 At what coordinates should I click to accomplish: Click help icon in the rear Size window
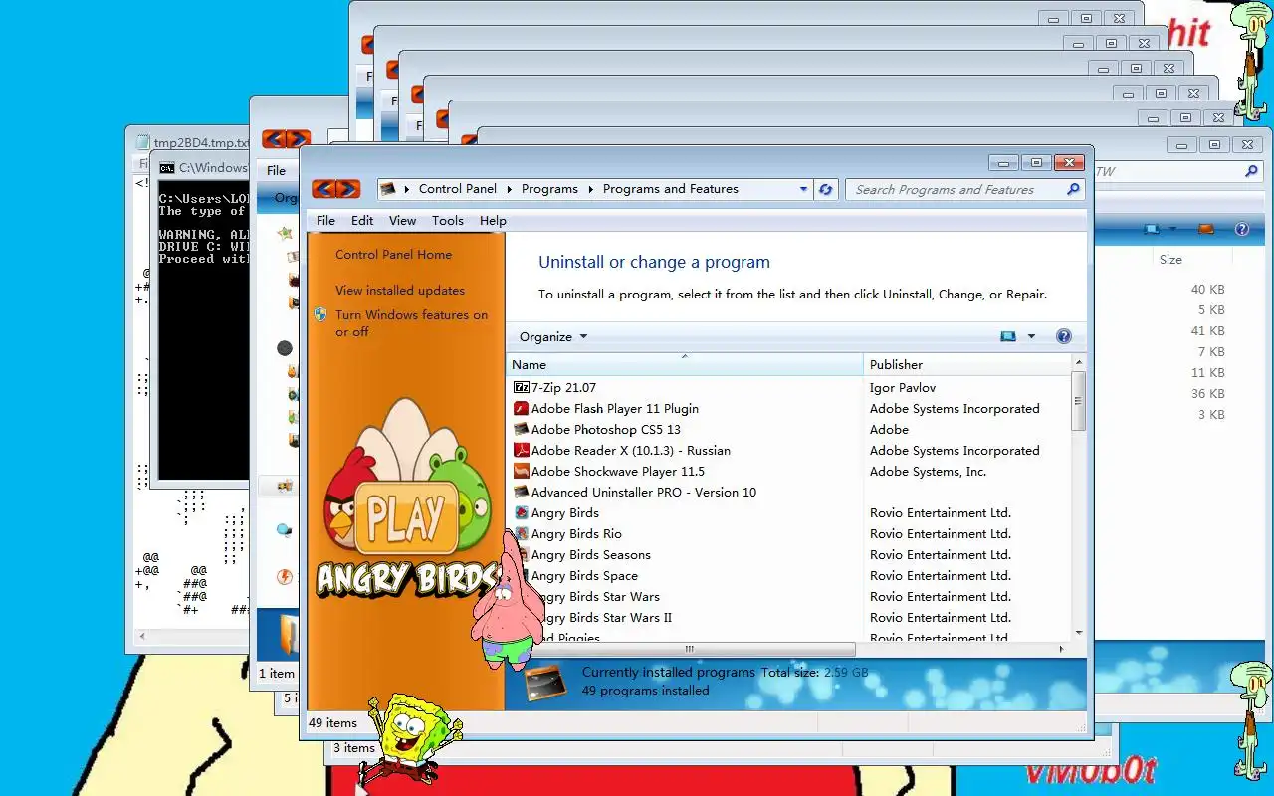[1242, 229]
